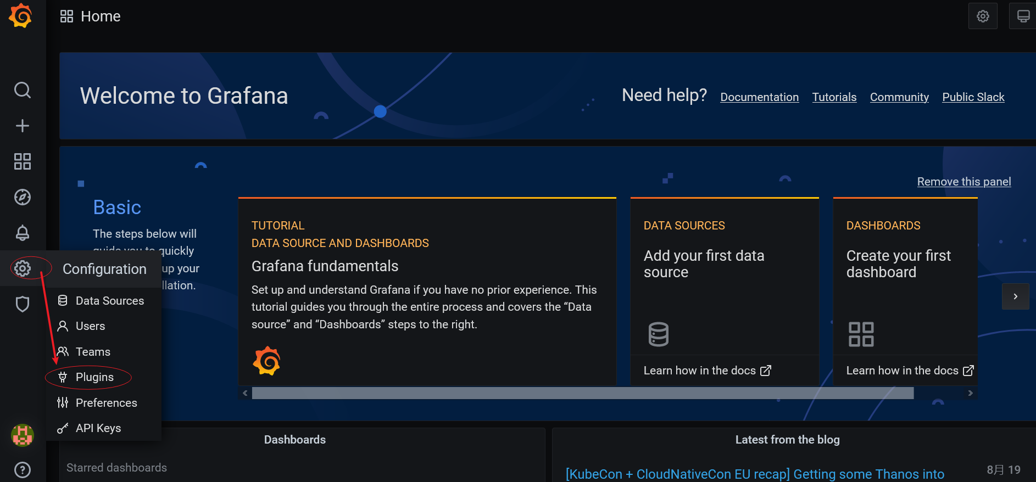The width and height of the screenshot is (1036, 482).
Task: Open the KubeCon blog post link
Action: click(x=755, y=474)
